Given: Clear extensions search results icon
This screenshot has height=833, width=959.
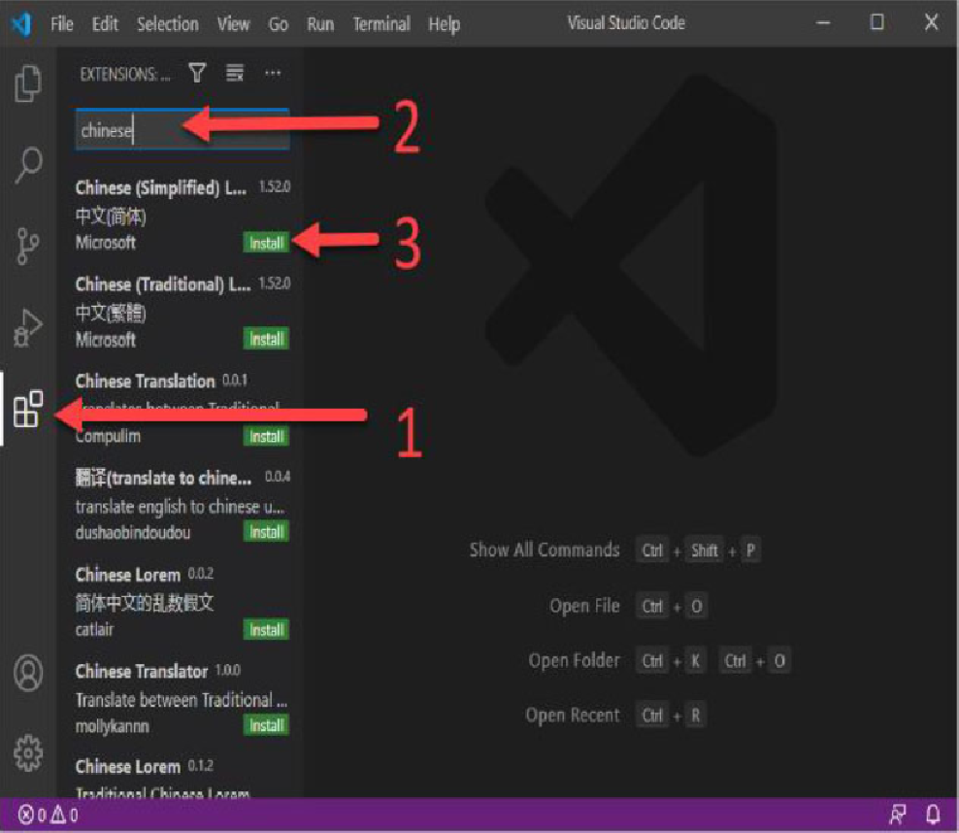Looking at the screenshot, I should click(235, 73).
